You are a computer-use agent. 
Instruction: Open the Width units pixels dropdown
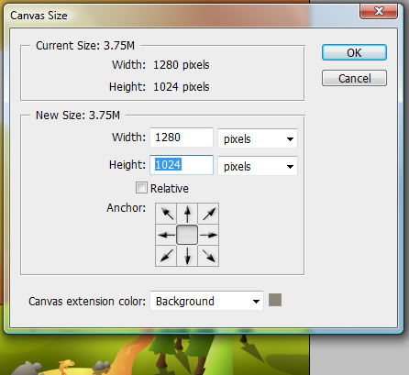pyautogui.click(x=258, y=138)
